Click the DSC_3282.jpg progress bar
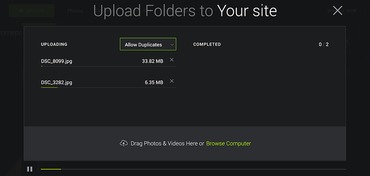Viewport: 370px width, 176px height. (108, 88)
